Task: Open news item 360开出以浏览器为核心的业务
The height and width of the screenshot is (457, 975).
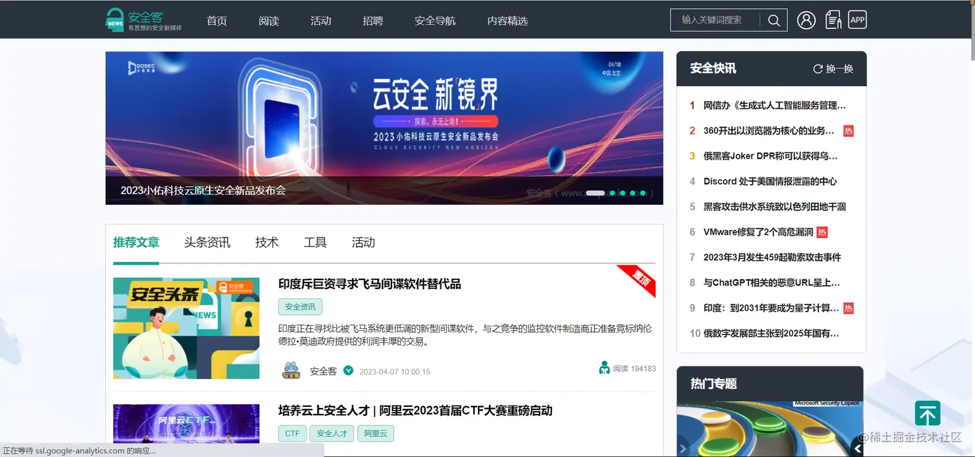Action: (x=769, y=131)
